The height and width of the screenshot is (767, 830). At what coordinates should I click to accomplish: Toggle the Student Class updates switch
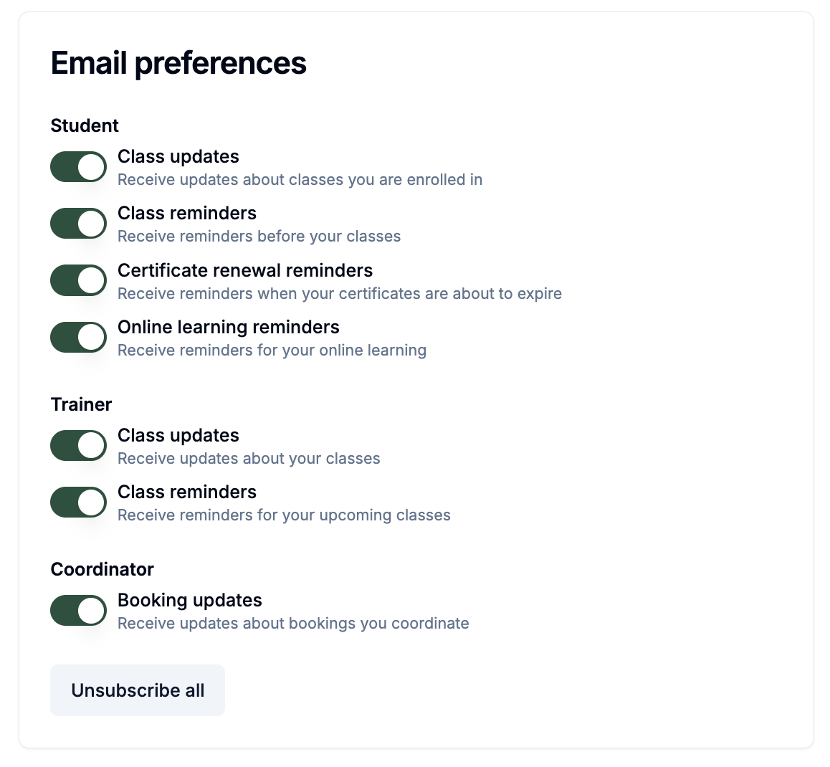78,167
